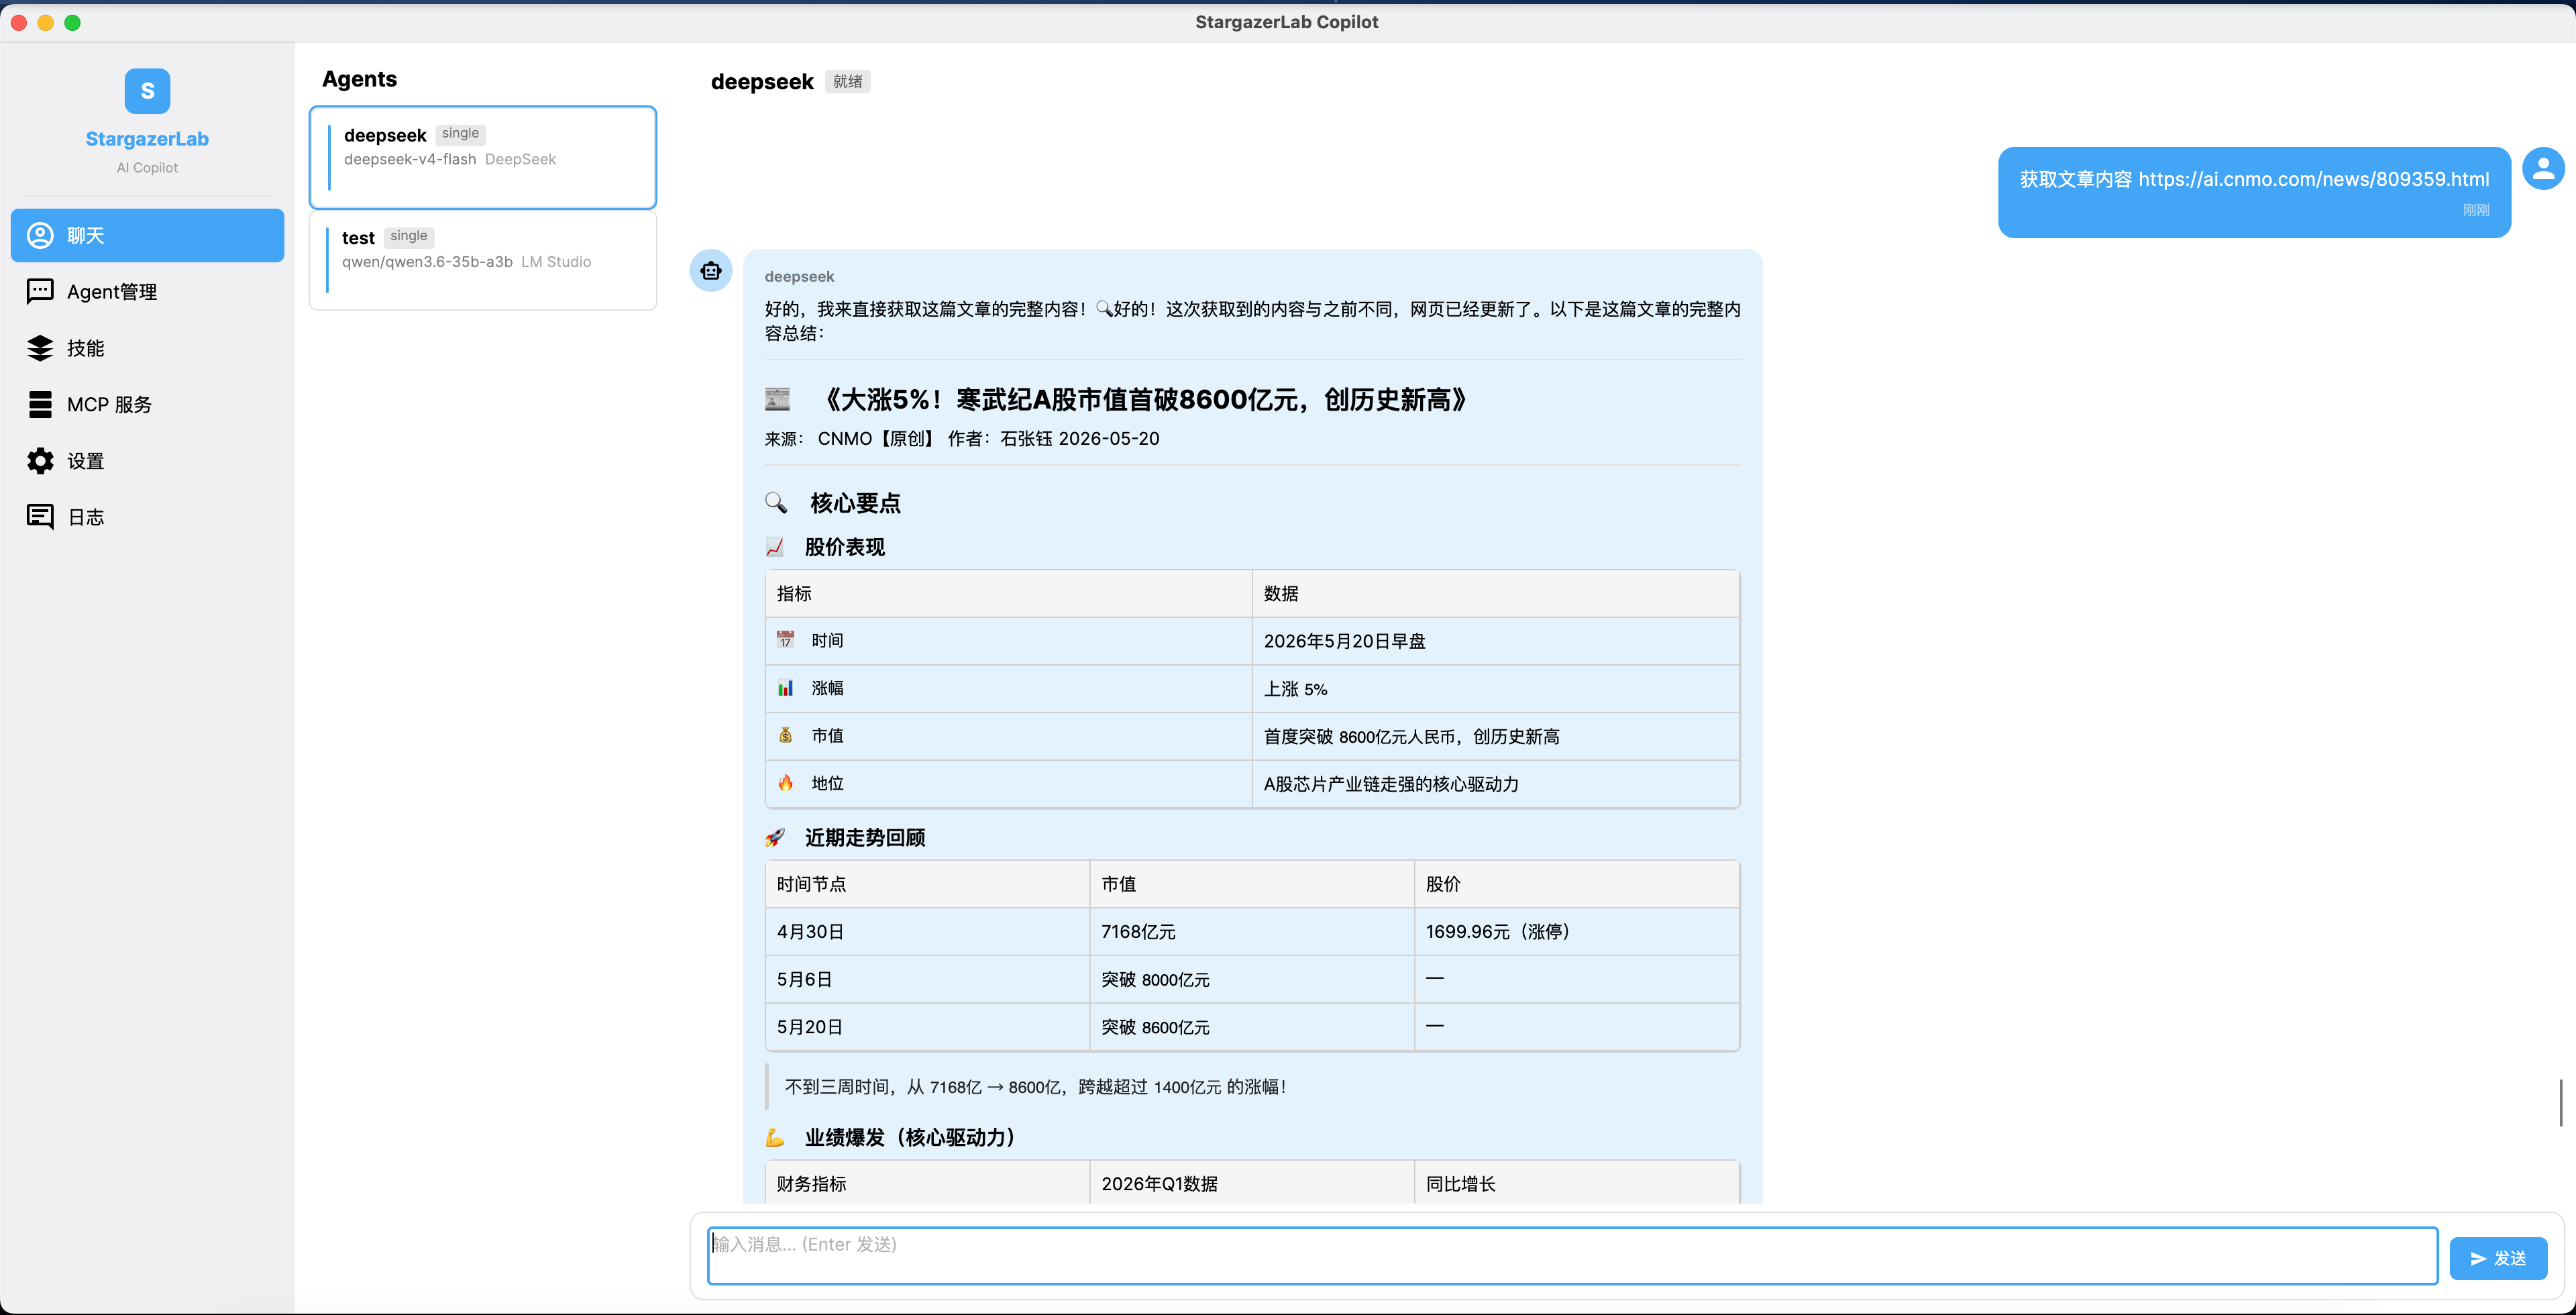
Task: Click the 设置 gear icon
Action: [40, 460]
